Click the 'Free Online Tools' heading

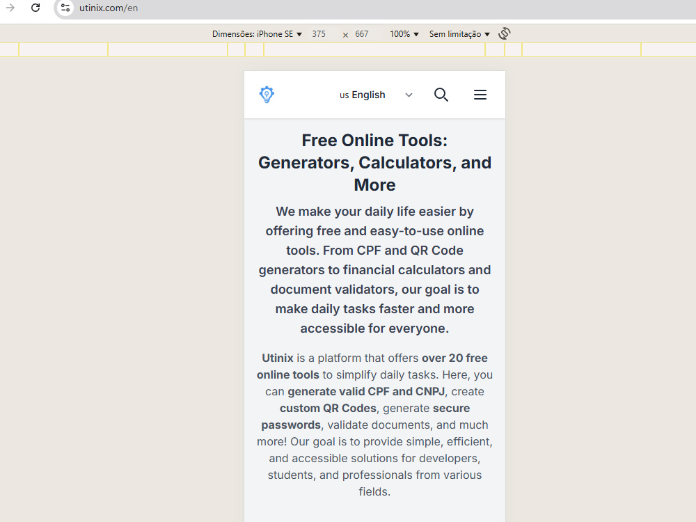[x=374, y=162]
